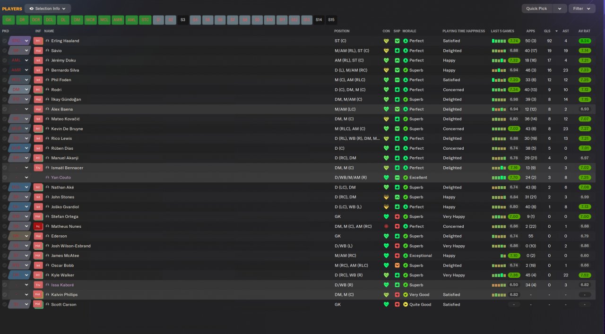Open position dropdown for Erling Haaland
This screenshot has height=334, width=605.
pos(27,41)
